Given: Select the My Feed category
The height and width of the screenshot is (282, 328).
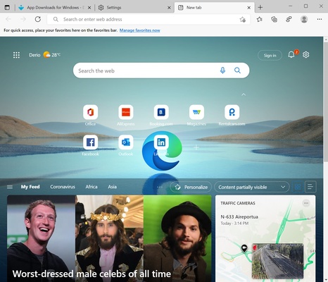Looking at the screenshot, I should pos(30,187).
